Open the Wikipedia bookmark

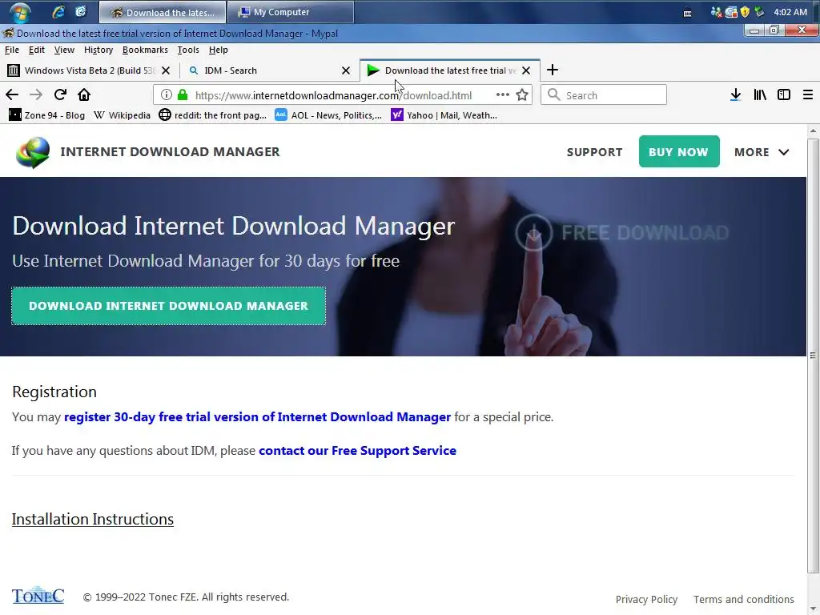pos(122,115)
